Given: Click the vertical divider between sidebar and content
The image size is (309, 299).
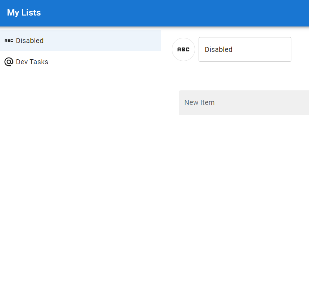Looking at the screenshot, I should (x=161, y=163).
